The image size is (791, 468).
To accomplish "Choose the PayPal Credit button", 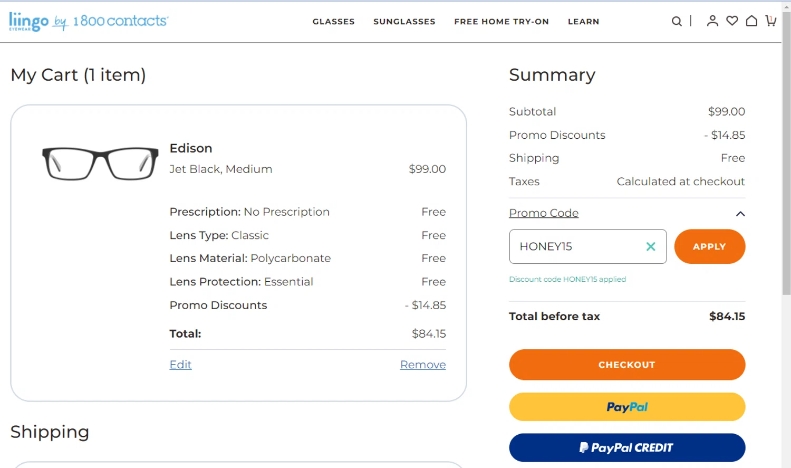I will [x=627, y=447].
